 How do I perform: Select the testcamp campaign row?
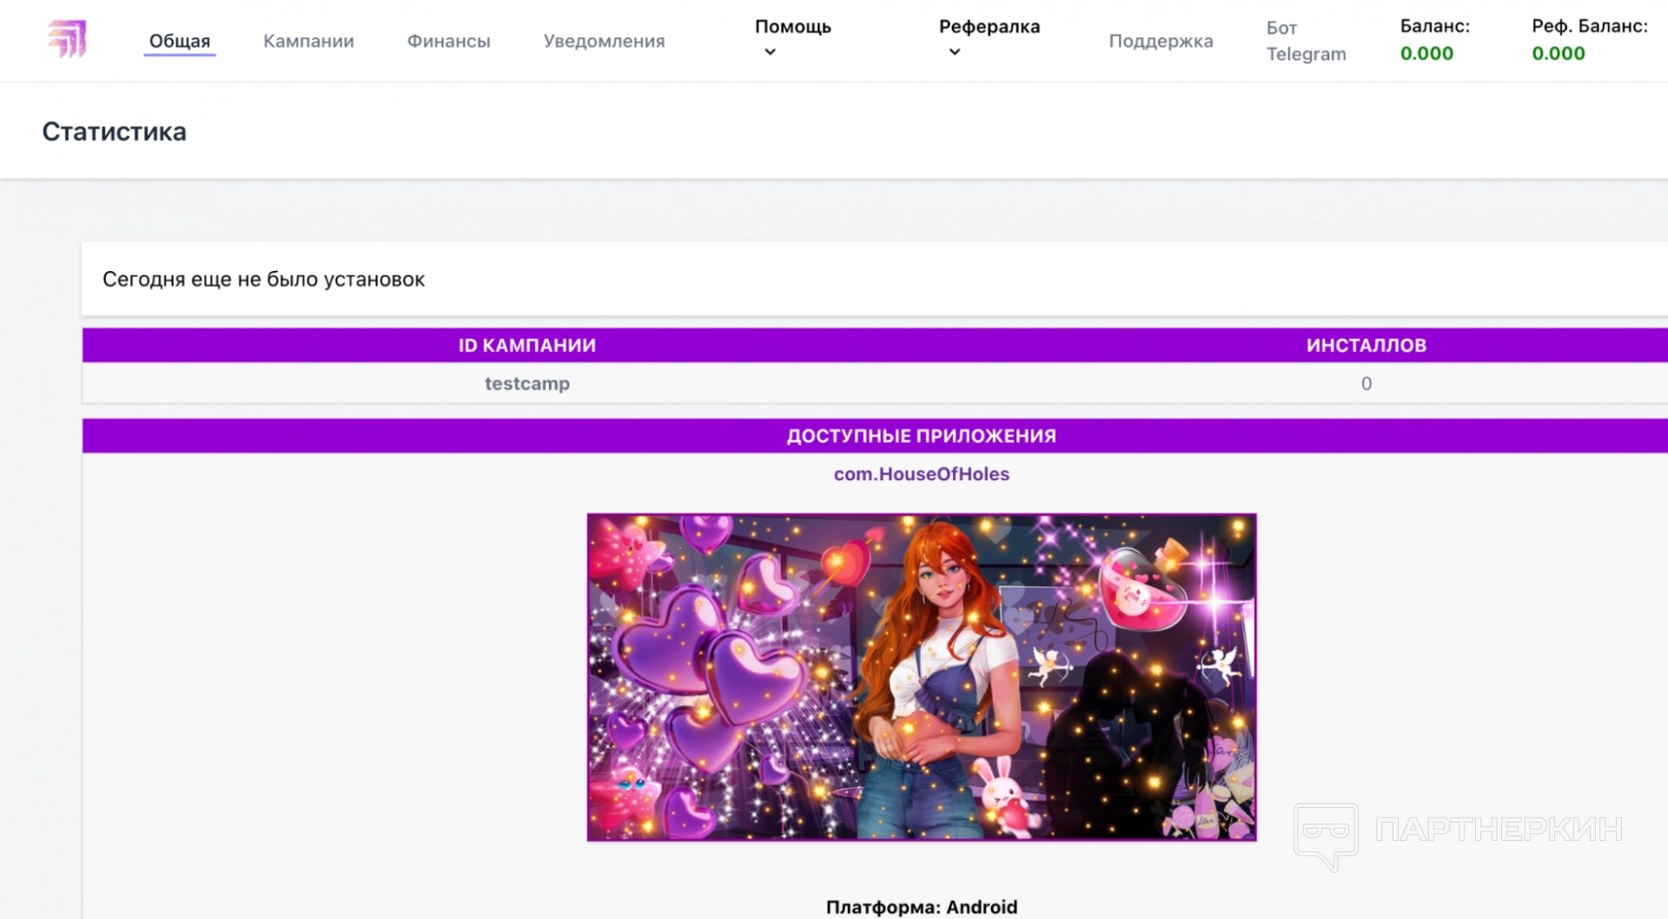click(875, 384)
